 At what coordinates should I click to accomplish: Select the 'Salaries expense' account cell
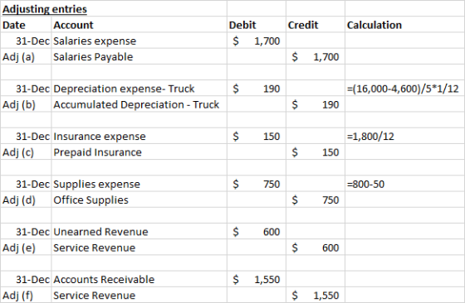pos(139,41)
